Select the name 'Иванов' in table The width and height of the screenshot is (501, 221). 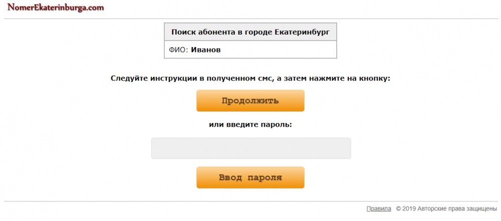(206, 50)
